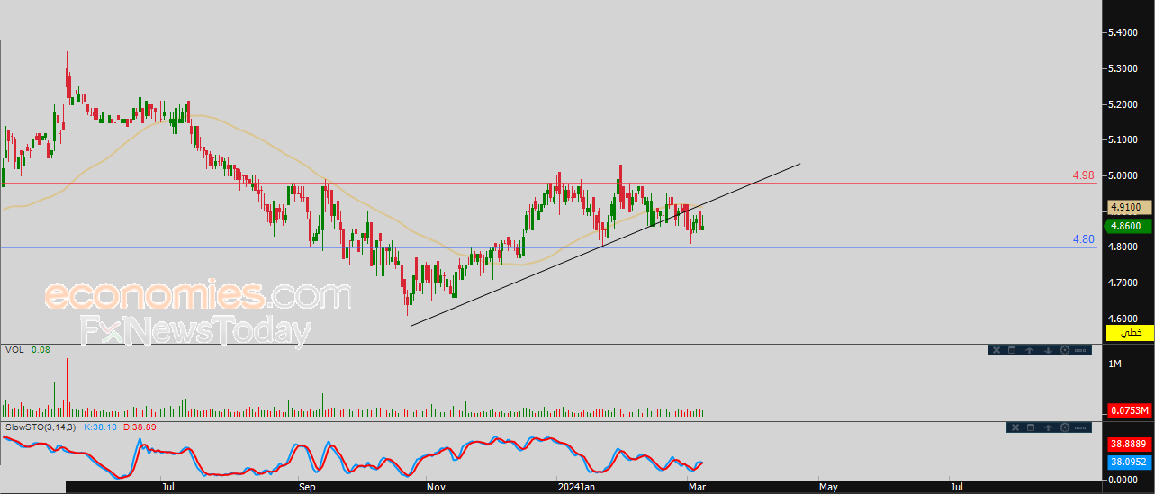The height and width of the screenshot is (494, 1155).
Task: Maximize the VOL indicator panel
Action: pyautogui.click(x=1012, y=350)
